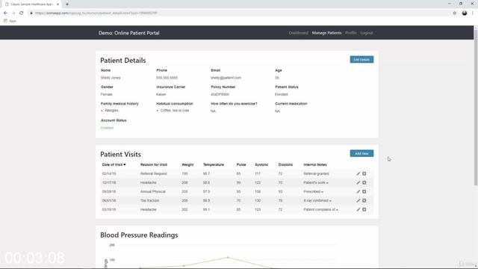The height and width of the screenshot is (269, 478).
Task: Click the Pulse column header
Action: tap(241, 164)
